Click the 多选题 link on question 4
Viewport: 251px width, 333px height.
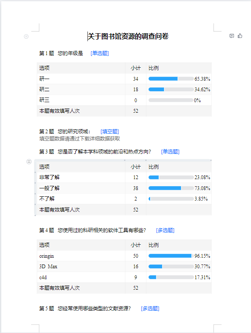165,230
